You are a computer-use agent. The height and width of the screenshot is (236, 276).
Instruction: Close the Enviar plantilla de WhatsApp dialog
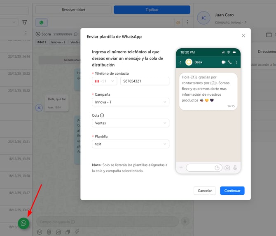[x=243, y=35]
